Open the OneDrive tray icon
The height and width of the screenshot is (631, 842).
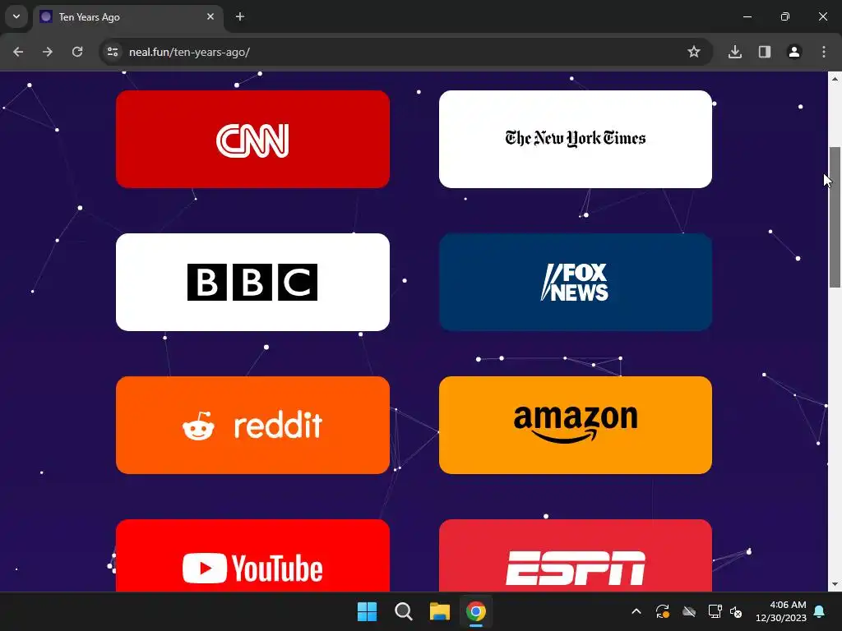coord(689,611)
